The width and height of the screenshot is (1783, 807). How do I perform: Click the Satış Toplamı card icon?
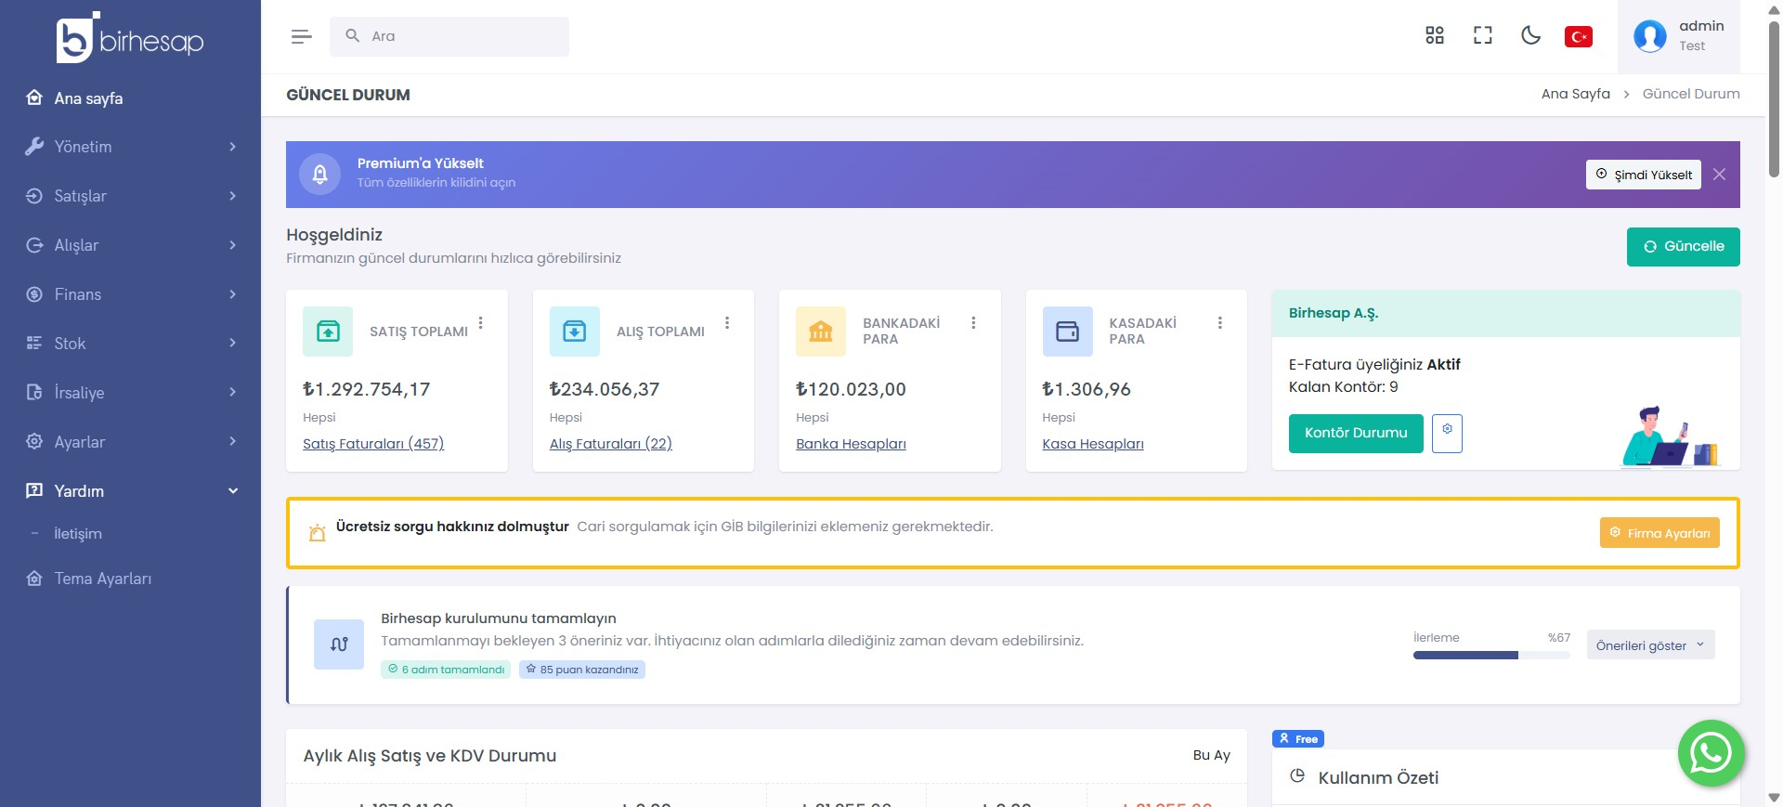click(328, 332)
